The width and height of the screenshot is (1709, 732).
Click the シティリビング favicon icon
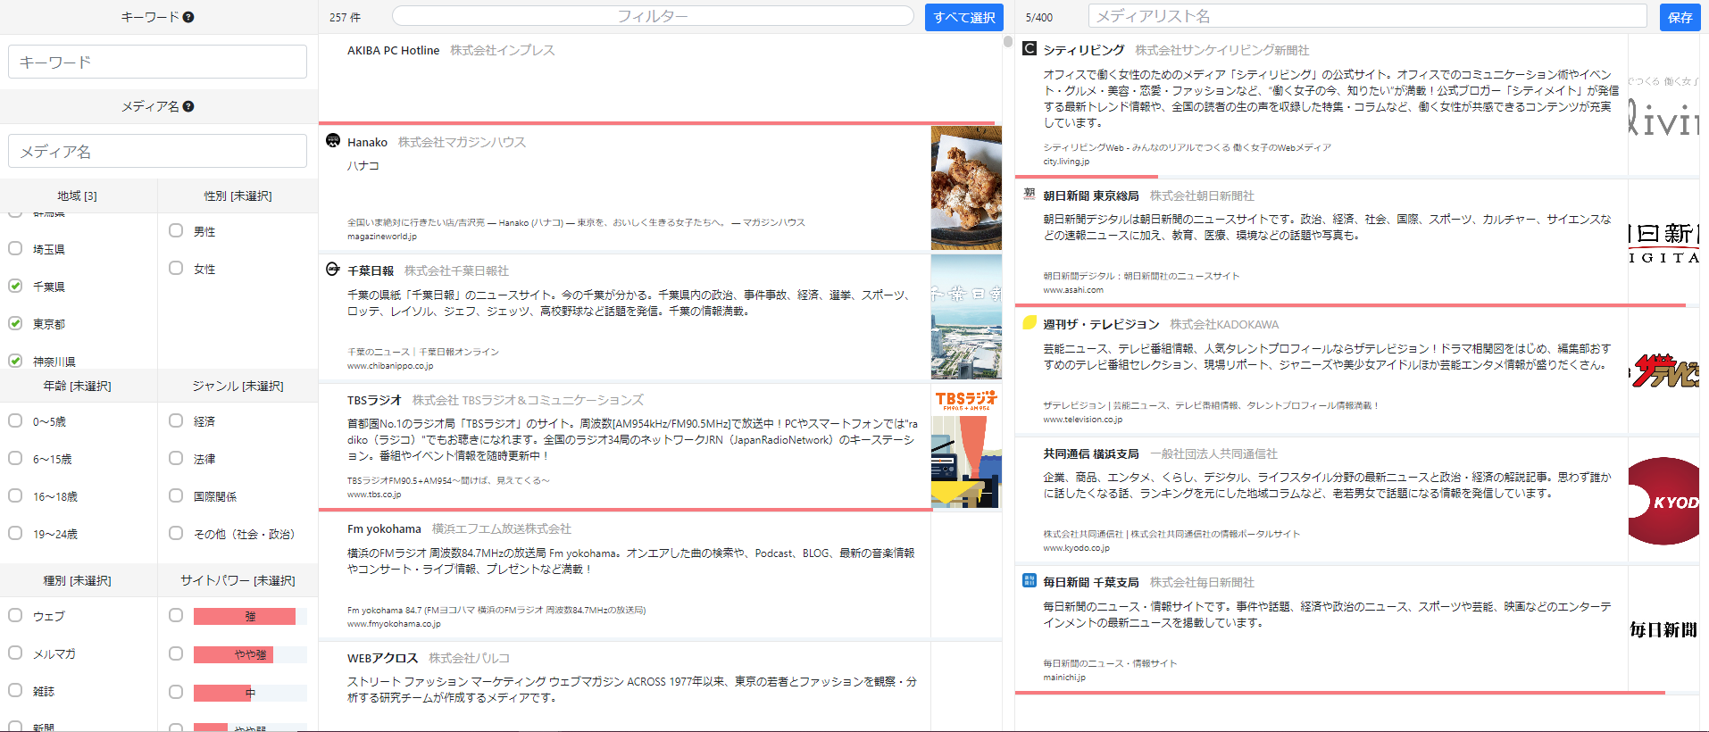coord(1030,48)
